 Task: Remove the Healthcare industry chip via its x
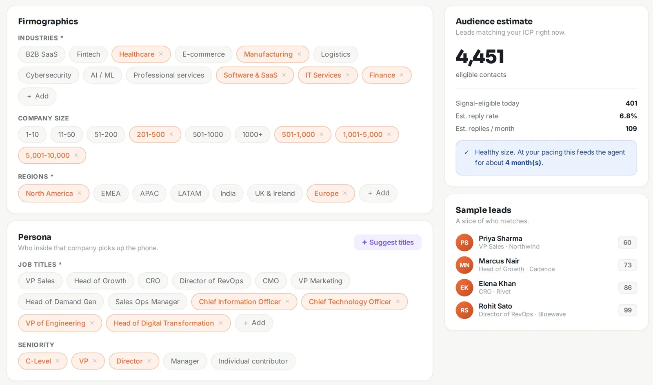[161, 54]
